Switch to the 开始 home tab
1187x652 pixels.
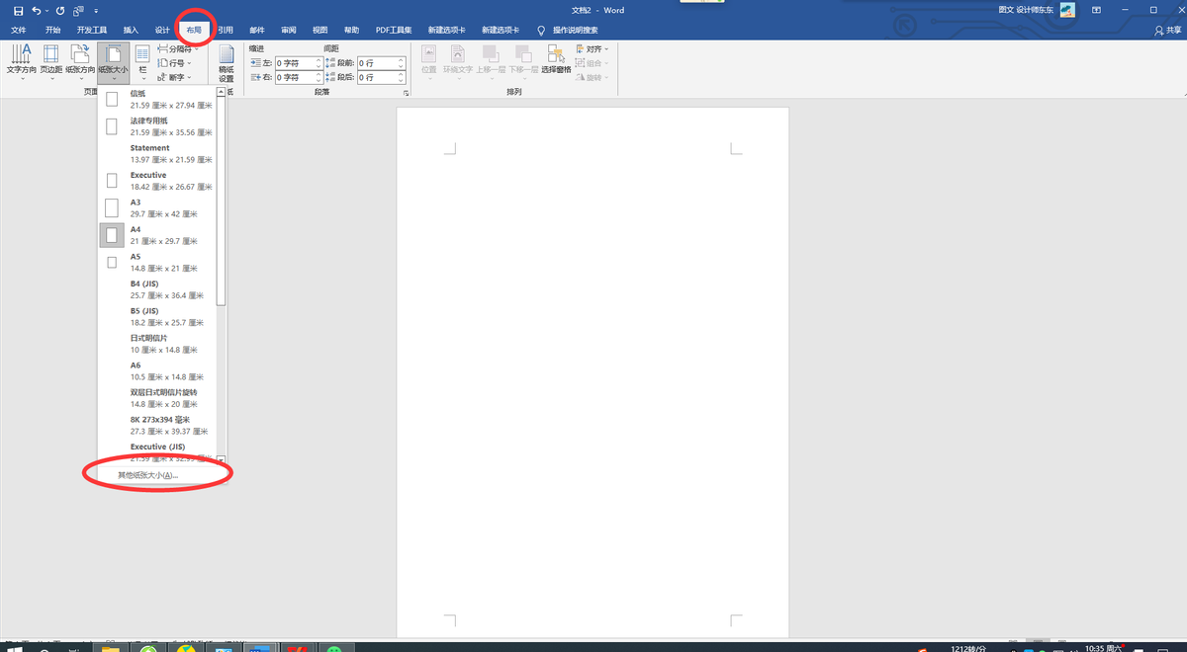click(52, 31)
